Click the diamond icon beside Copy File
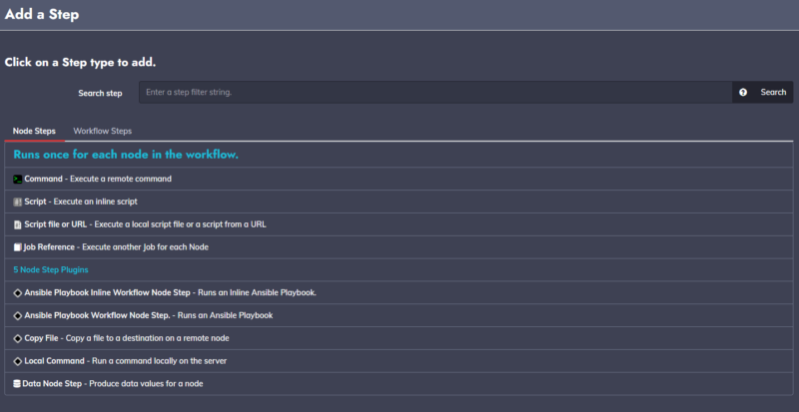 click(17, 338)
